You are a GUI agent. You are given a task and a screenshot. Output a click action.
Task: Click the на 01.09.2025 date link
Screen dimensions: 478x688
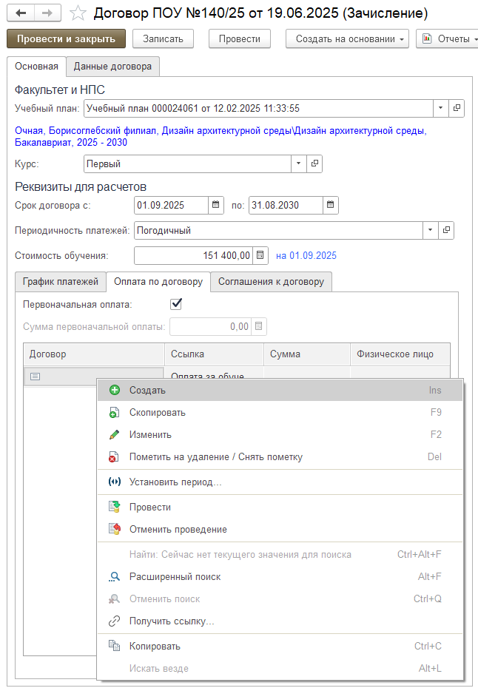click(x=306, y=256)
